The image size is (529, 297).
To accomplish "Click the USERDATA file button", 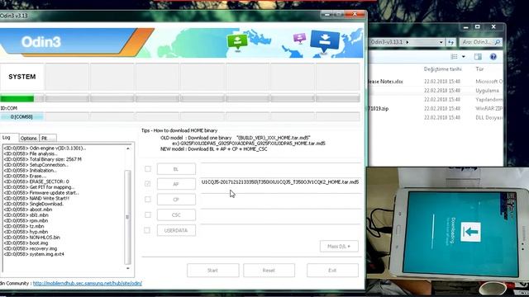I will (176, 230).
